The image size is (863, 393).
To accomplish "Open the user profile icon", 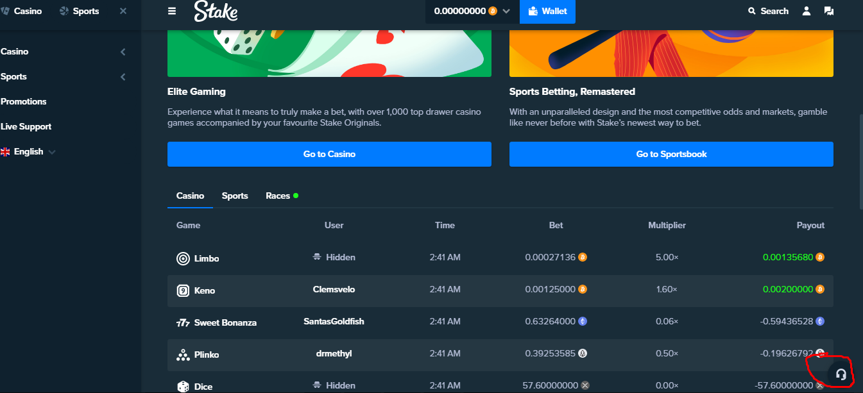I will click(807, 11).
